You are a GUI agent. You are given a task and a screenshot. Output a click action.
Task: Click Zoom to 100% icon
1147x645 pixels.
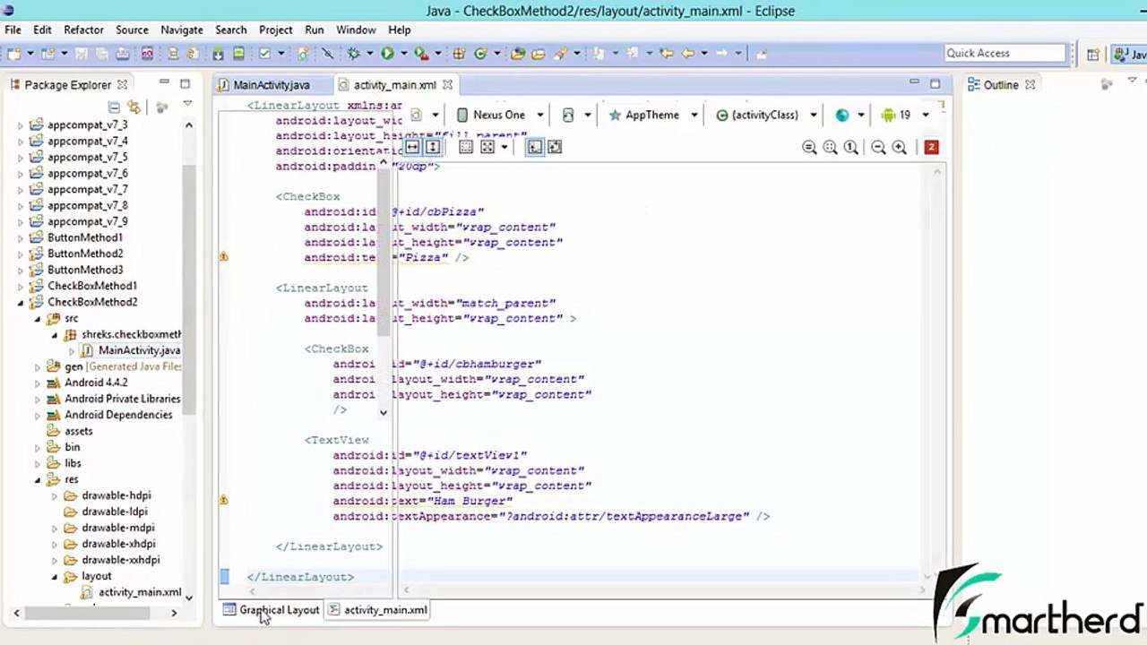850,147
